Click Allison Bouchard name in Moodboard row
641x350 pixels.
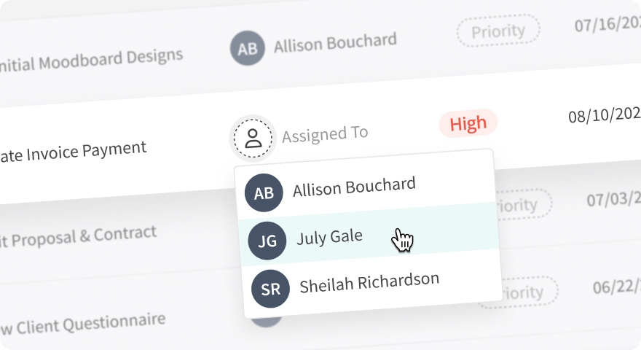335,43
